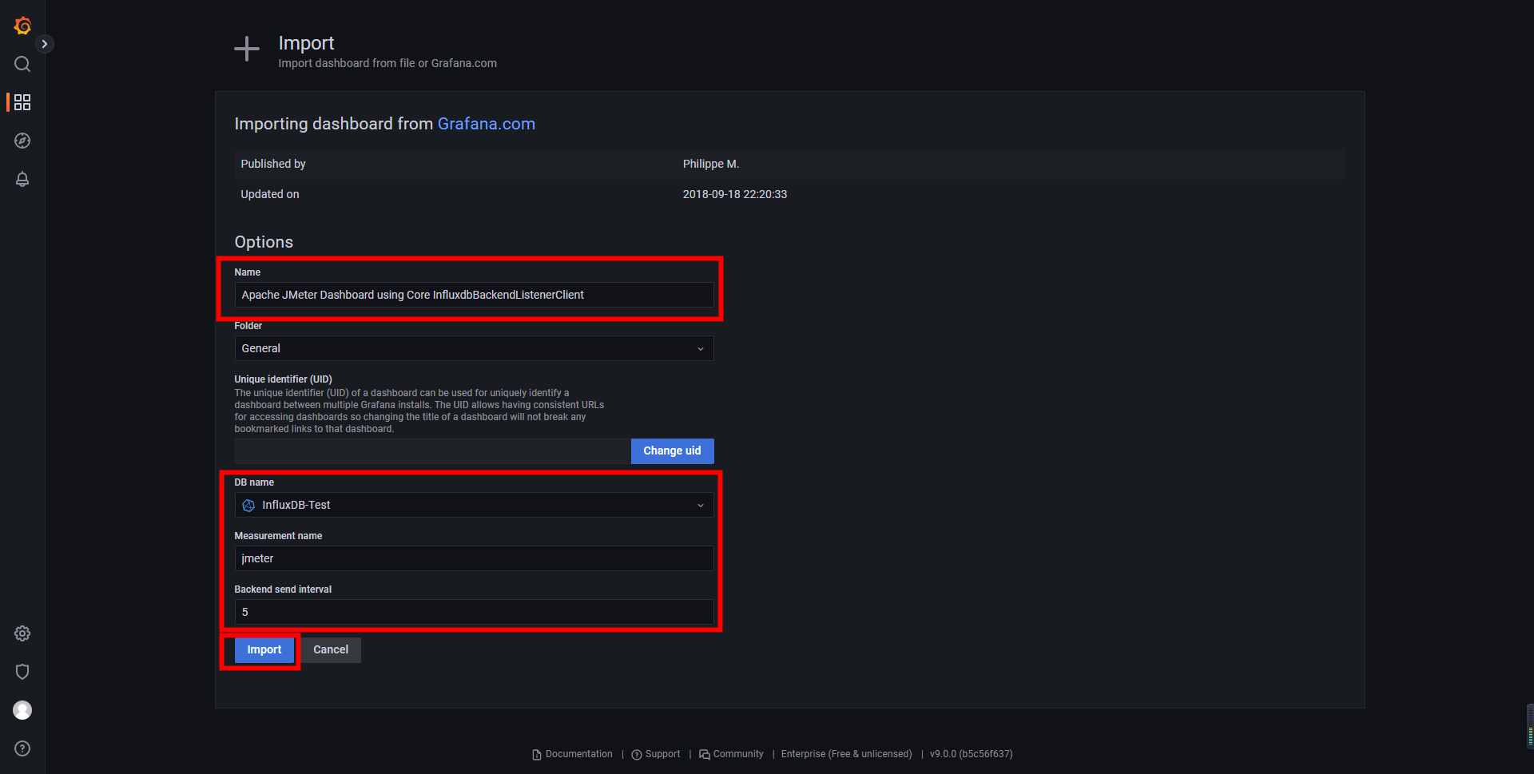Click the blue Import button
1534x774 pixels.
264,650
